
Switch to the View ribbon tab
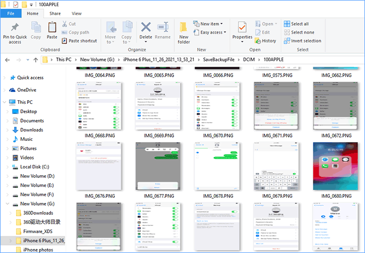click(x=77, y=14)
